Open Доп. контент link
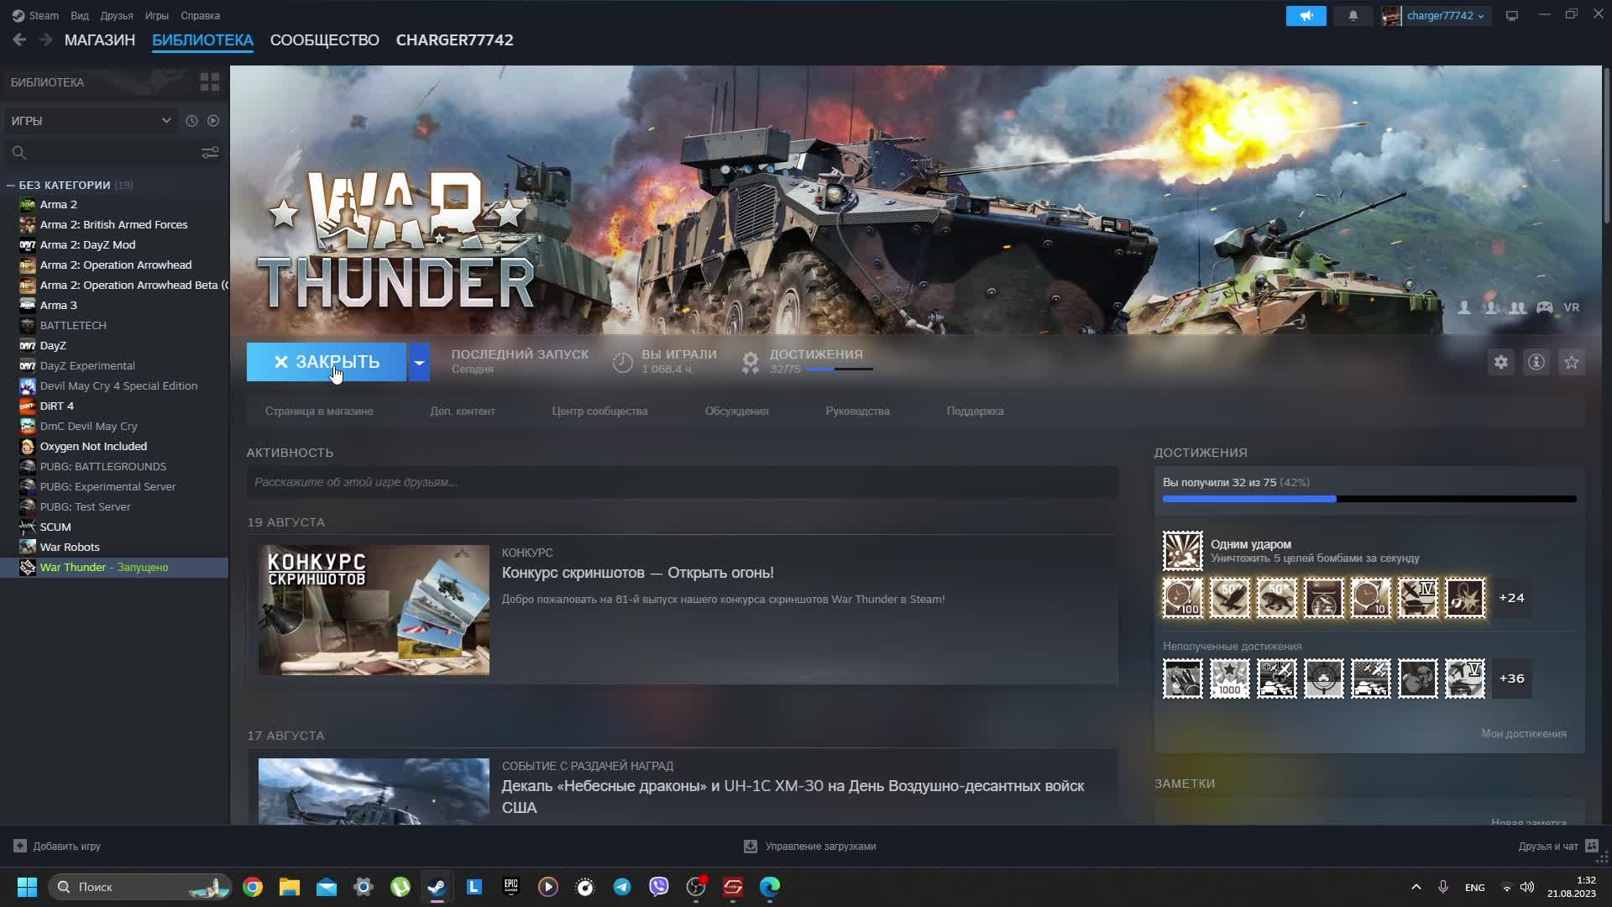Image resolution: width=1612 pixels, height=907 pixels. pos(463,411)
